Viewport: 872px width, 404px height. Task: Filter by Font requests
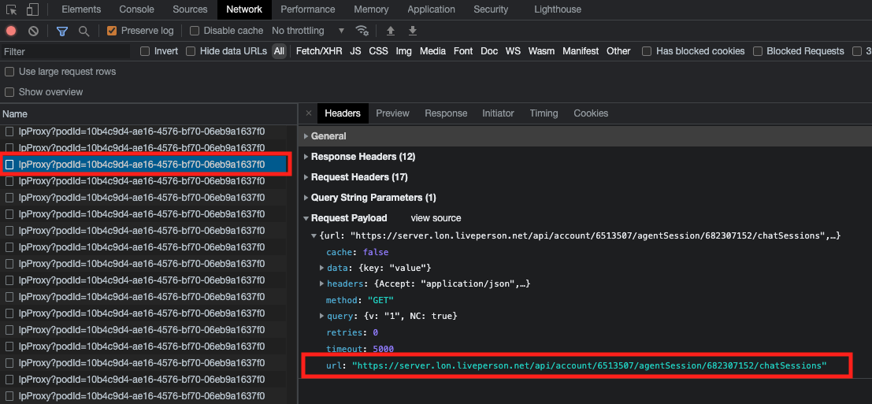point(462,51)
